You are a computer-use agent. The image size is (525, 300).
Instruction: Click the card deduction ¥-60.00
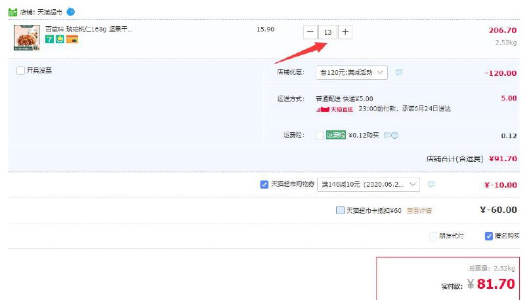coord(499,210)
